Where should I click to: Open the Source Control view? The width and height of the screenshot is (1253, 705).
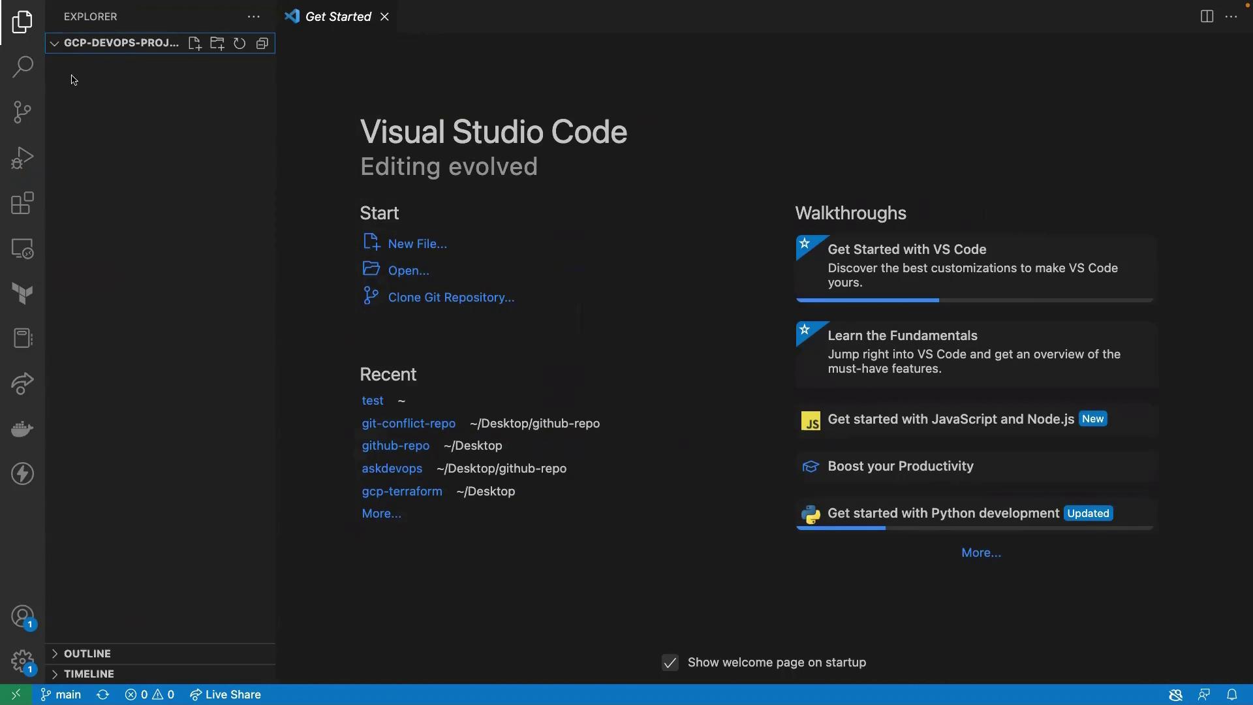22,112
